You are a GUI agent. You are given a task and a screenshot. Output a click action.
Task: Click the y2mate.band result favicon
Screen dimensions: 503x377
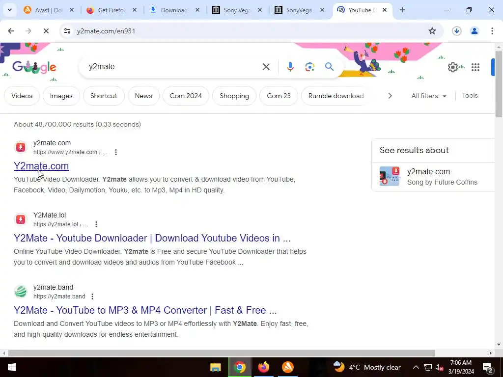point(21,292)
